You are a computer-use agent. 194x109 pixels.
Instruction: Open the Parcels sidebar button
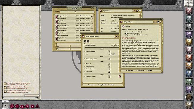click(x=189, y=81)
